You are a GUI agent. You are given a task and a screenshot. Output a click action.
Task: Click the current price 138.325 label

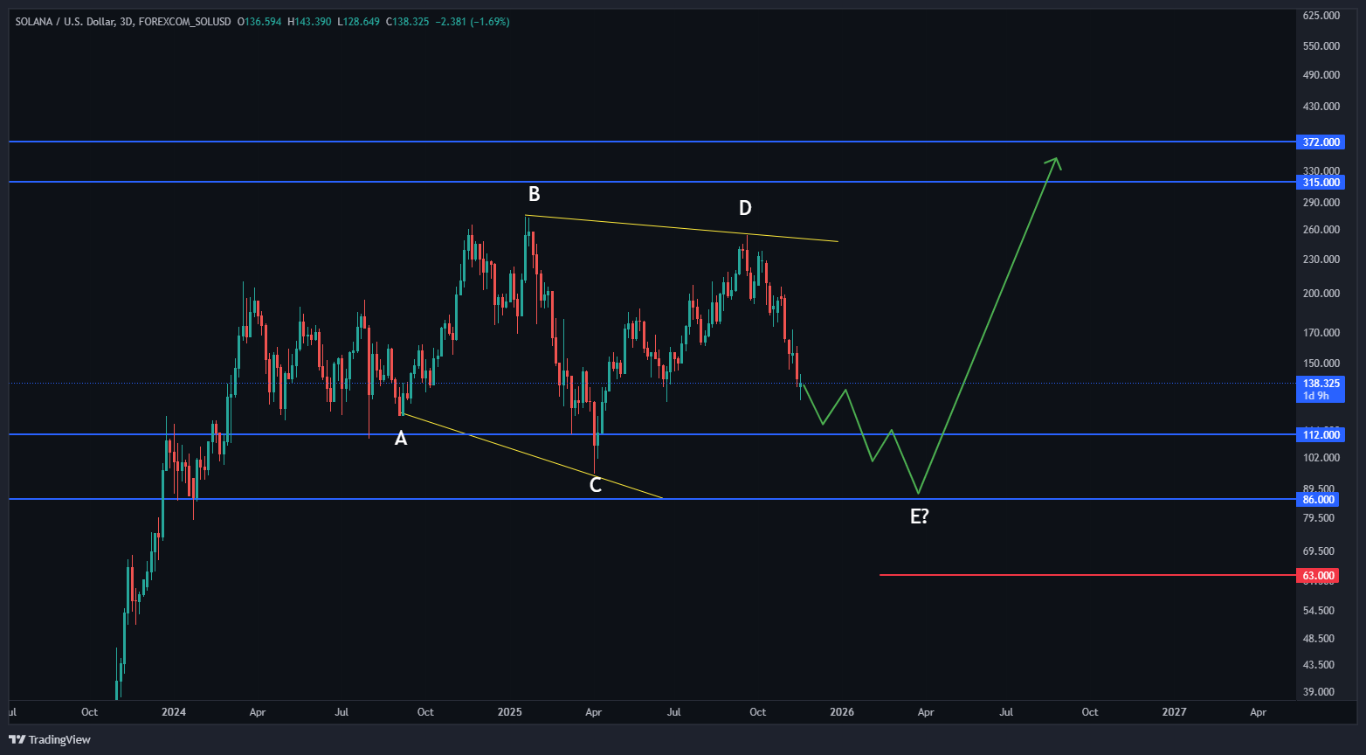[x=1319, y=384]
